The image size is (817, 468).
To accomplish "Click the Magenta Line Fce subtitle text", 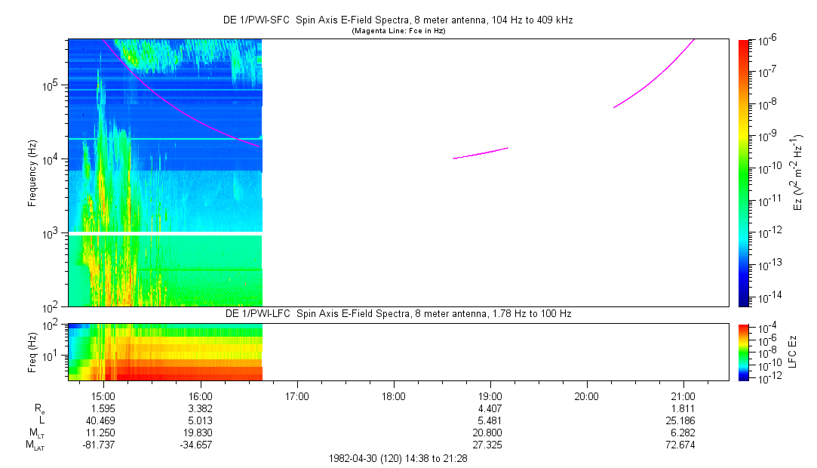I will [398, 31].
